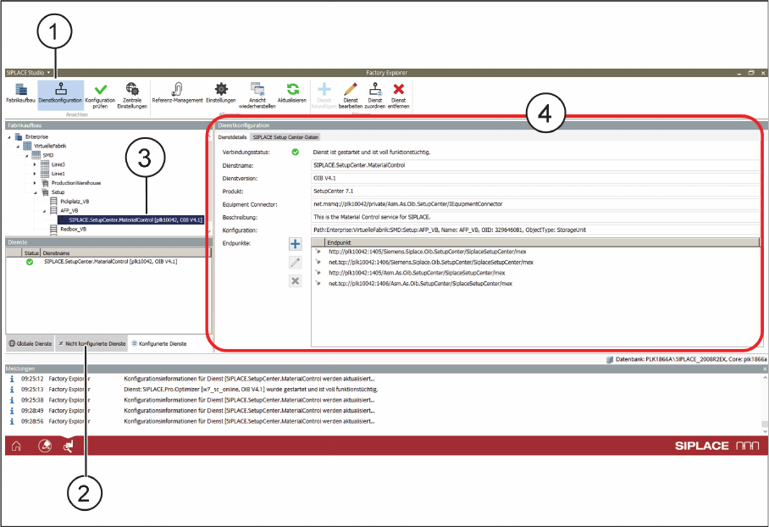This screenshot has height=527, width=769.
Task: Refresh view with Aktualisieren
Action: click(292, 92)
